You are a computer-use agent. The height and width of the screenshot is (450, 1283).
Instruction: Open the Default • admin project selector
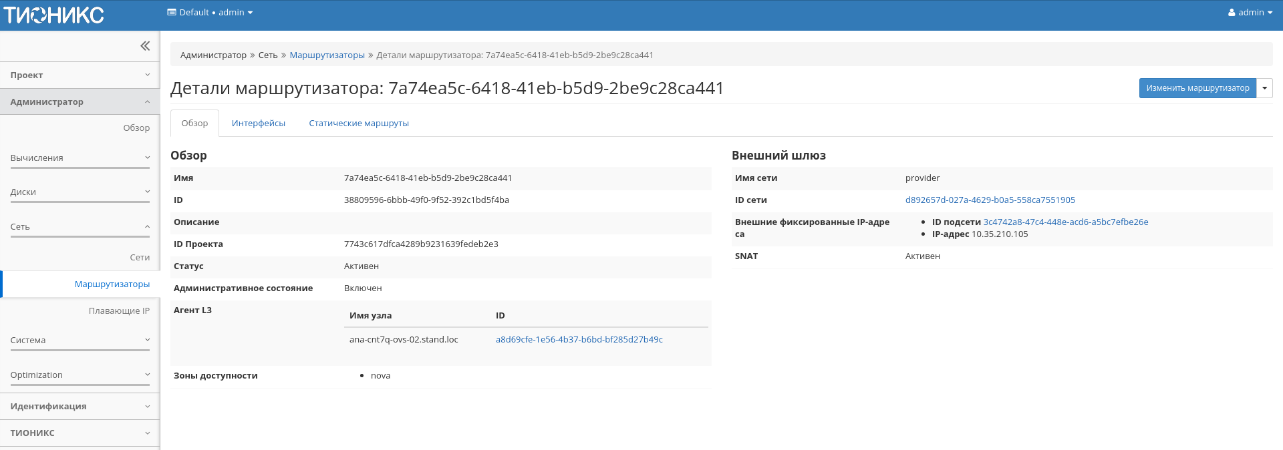coord(210,13)
